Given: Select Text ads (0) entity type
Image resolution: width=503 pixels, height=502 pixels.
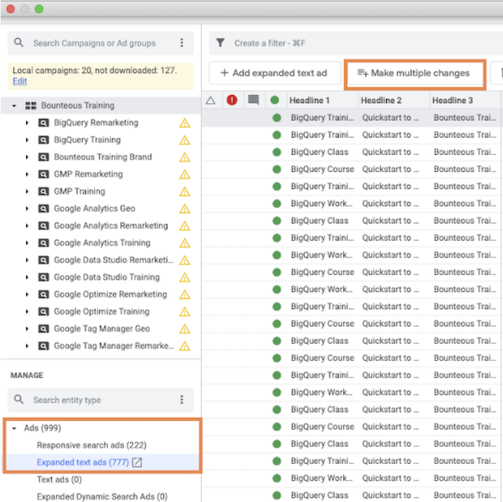Looking at the screenshot, I should point(59,480).
